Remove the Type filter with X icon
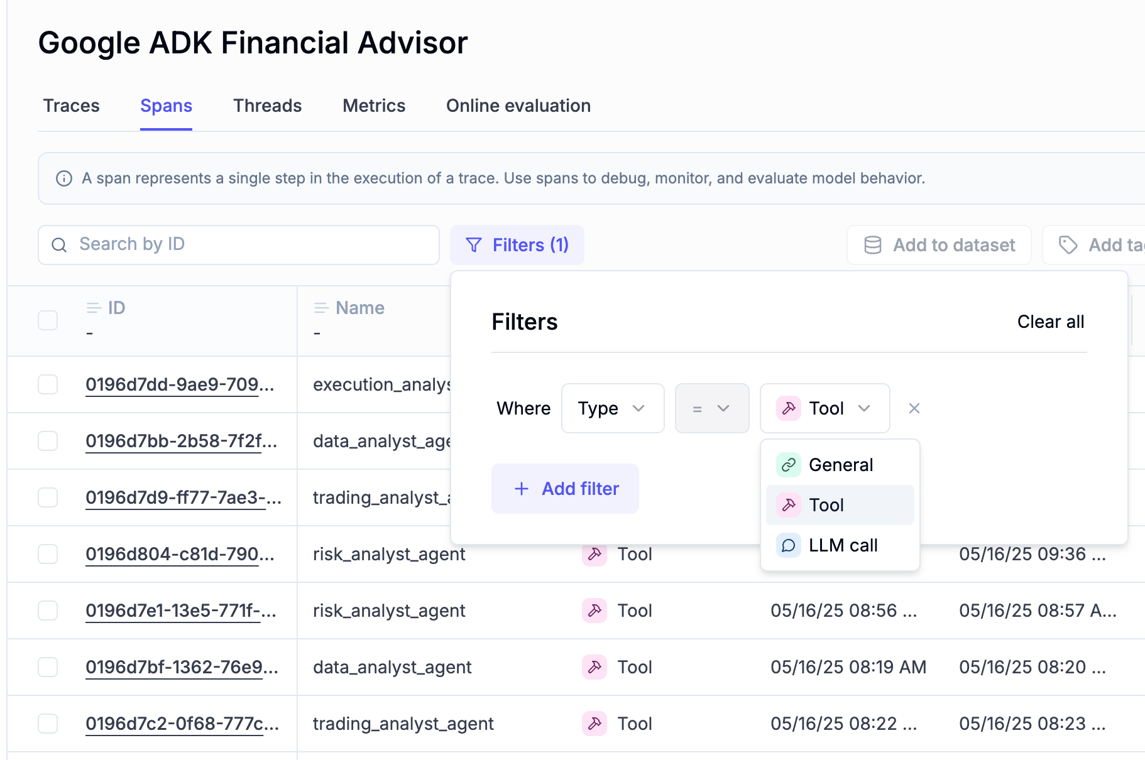The width and height of the screenshot is (1145, 760). 914,408
